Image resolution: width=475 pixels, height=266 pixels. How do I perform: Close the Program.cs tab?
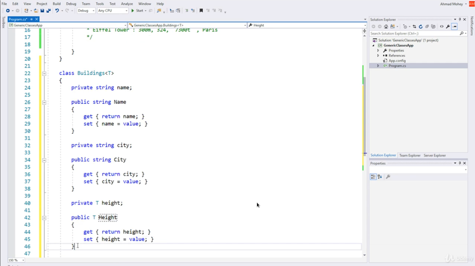(37, 19)
